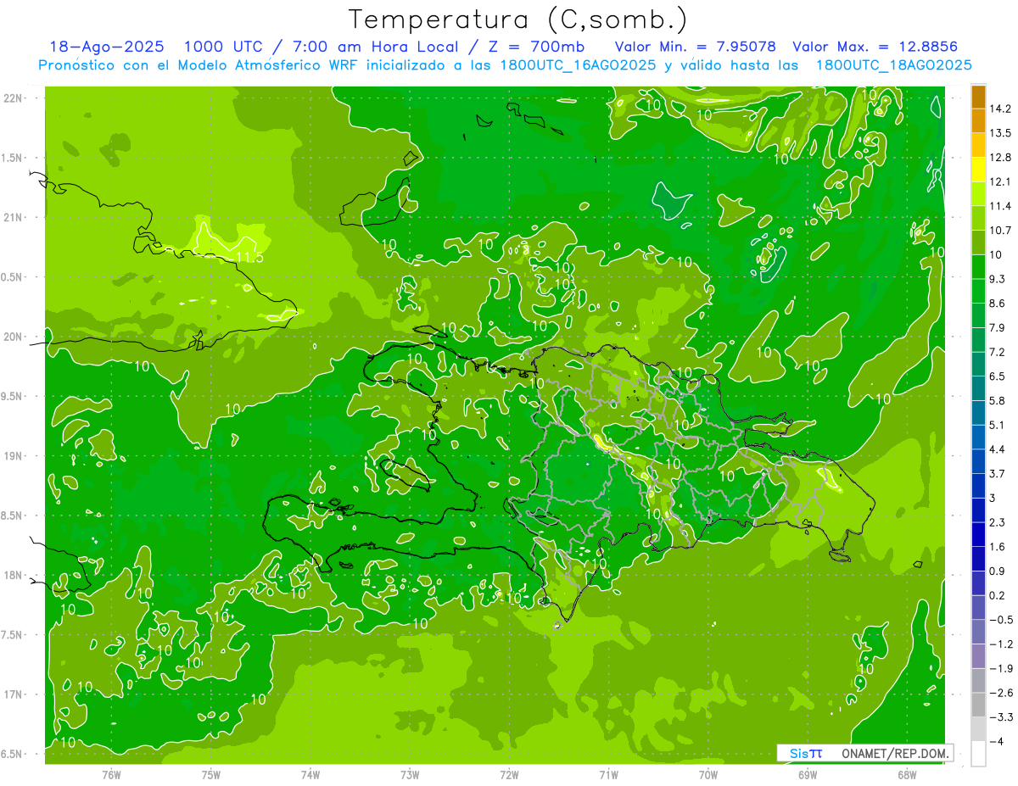Click the '76W' longitude label
The height and width of the screenshot is (786, 1018).
click(x=111, y=774)
